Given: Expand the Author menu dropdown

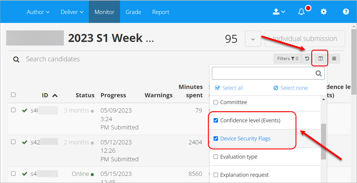Looking at the screenshot, I should pyautogui.click(x=38, y=12).
